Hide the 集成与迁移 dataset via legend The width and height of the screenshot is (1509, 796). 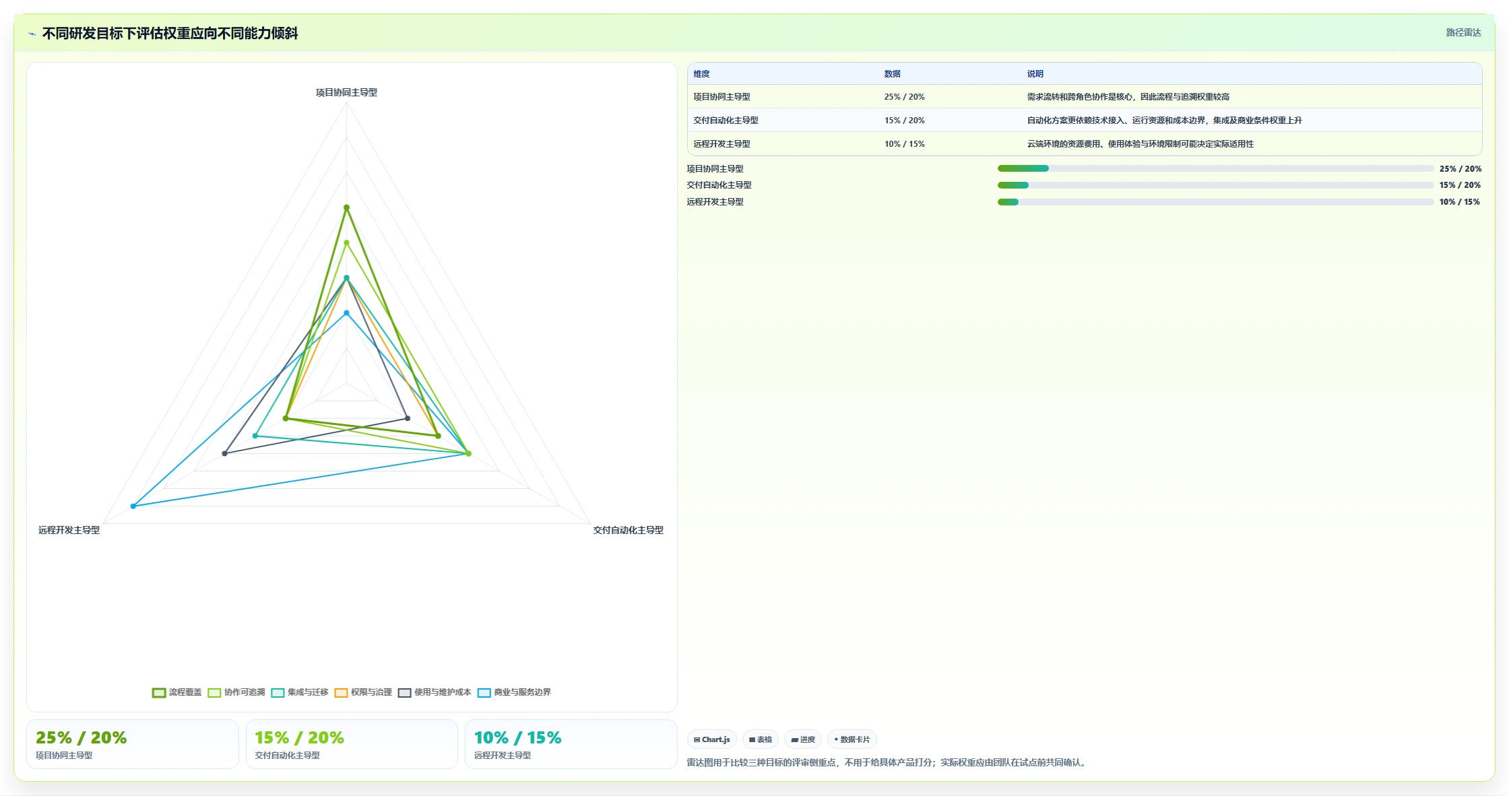300,692
